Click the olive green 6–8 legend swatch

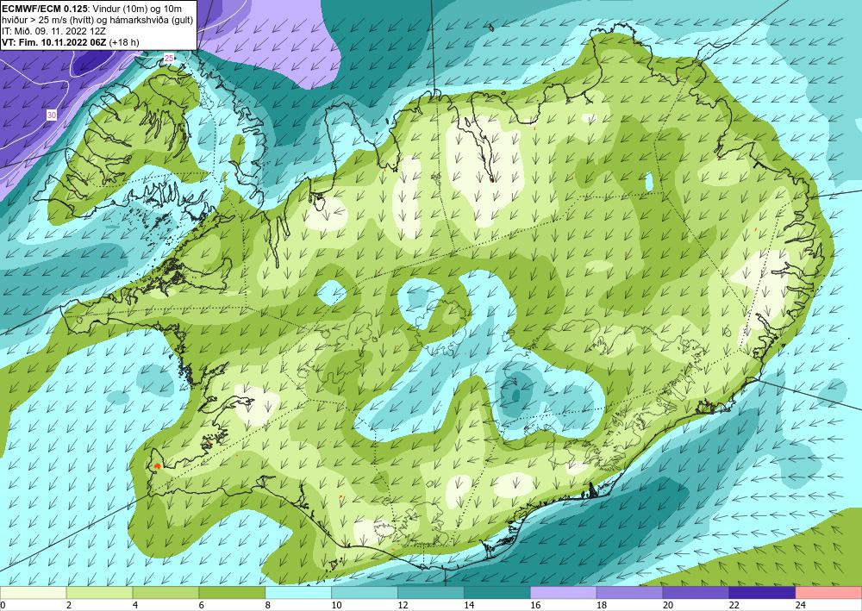click(x=232, y=593)
